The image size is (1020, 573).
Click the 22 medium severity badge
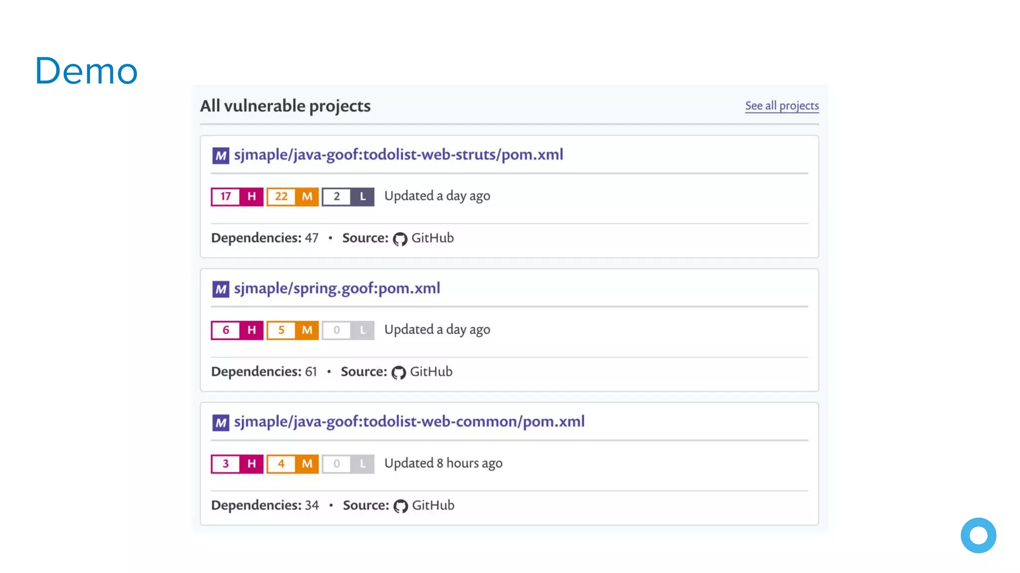(292, 196)
